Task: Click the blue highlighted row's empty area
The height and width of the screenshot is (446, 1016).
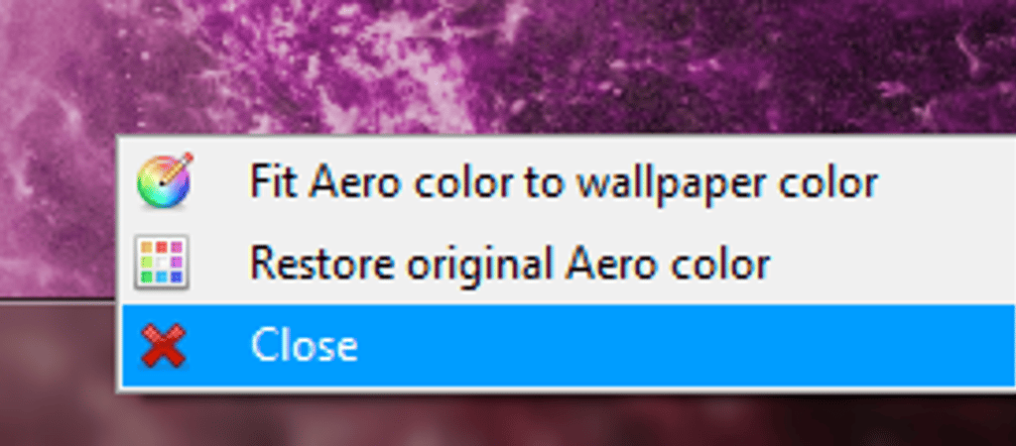Action: 687,345
